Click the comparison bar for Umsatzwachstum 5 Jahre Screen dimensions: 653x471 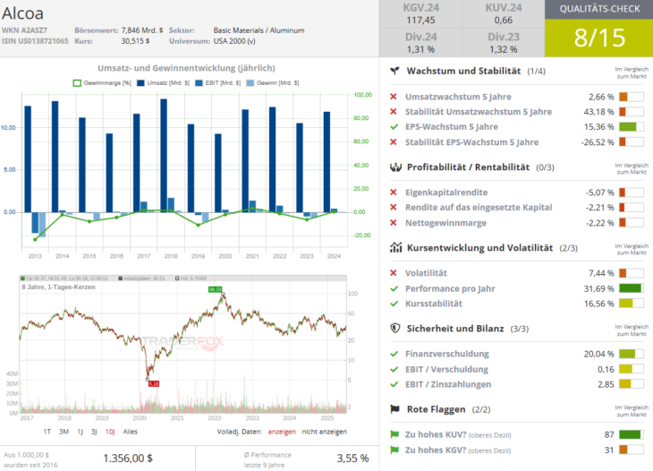[632, 97]
